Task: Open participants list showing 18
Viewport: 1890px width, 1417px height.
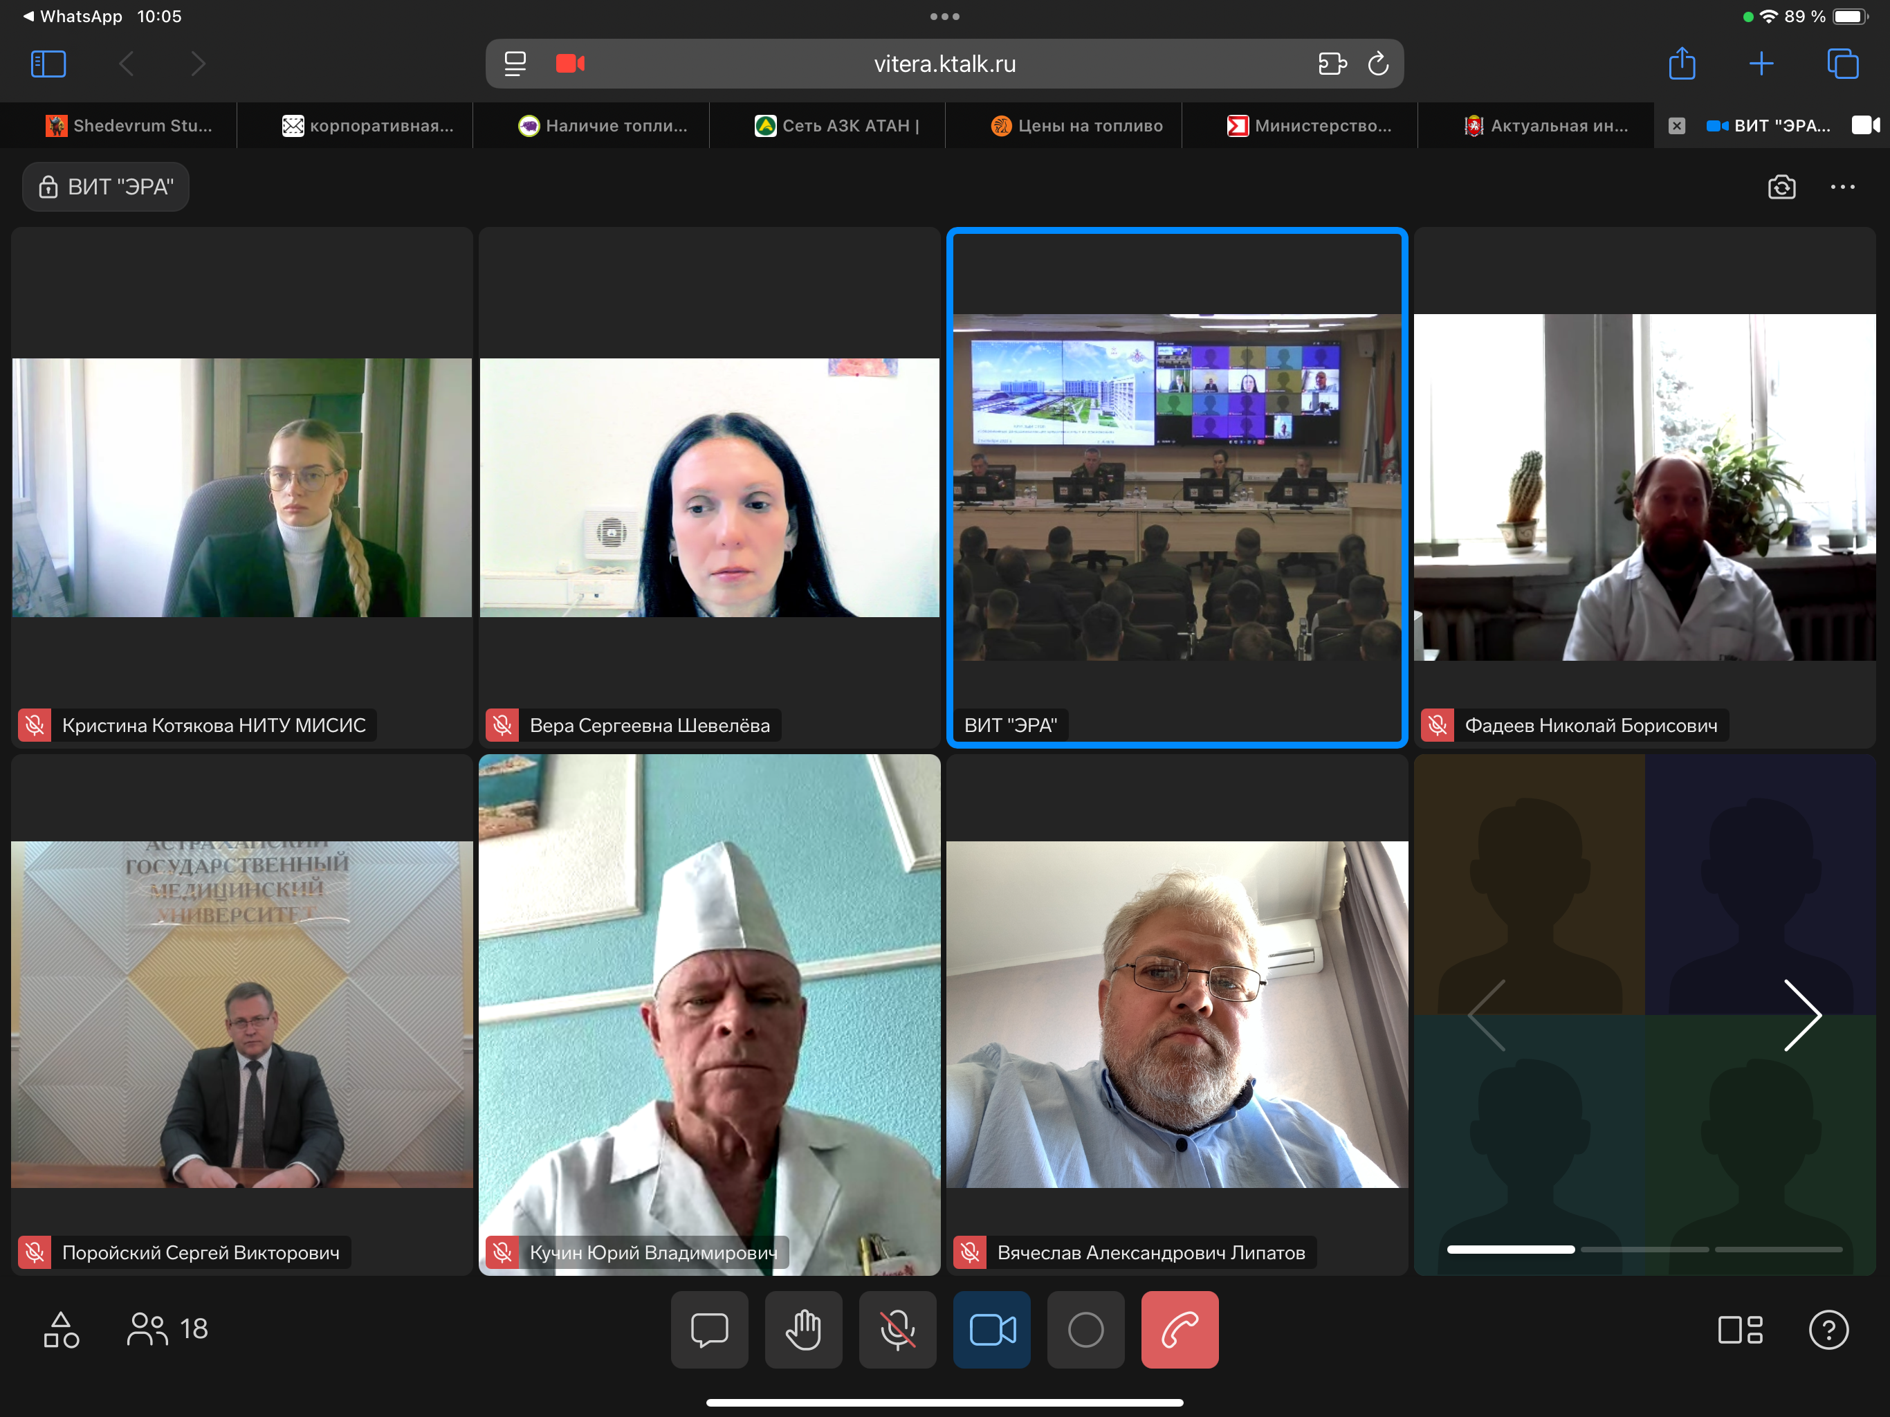Action: [168, 1329]
